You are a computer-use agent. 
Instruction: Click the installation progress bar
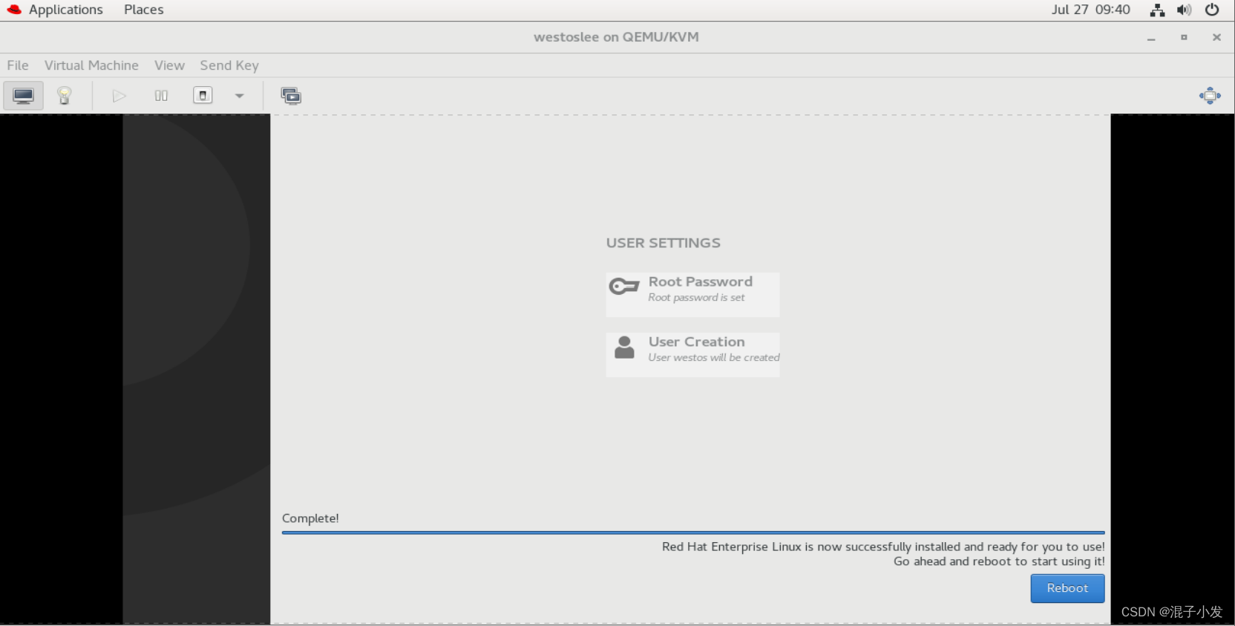tap(693, 532)
